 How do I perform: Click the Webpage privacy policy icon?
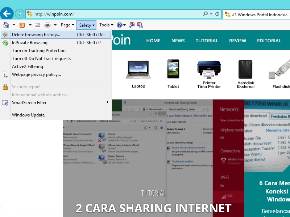pyautogui.click(x=5, y=75)
